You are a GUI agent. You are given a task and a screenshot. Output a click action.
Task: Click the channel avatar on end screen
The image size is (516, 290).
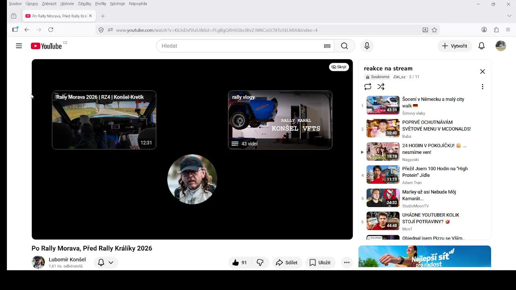point(192,179)
